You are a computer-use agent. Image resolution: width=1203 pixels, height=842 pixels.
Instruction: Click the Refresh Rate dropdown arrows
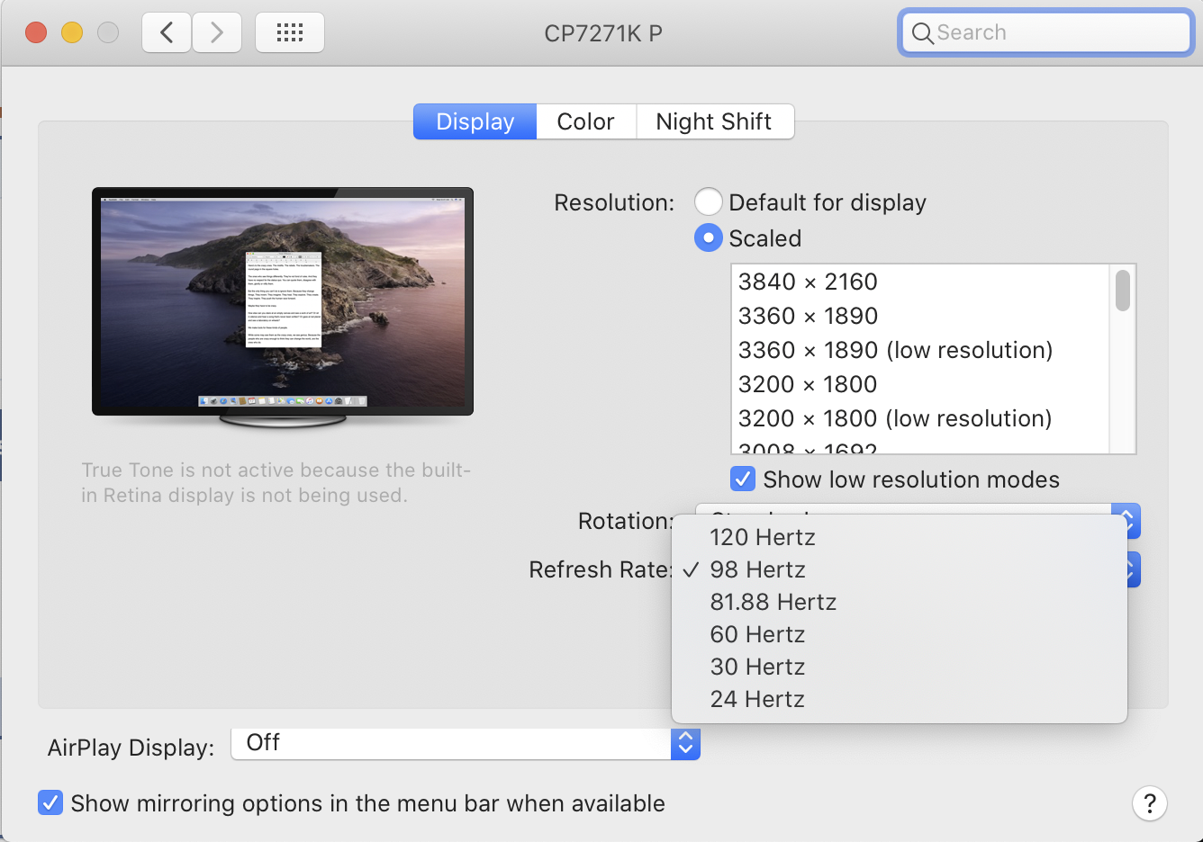pos(1134,569)
